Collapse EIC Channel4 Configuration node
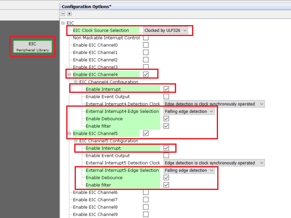Image resolution: width=291 pixels, height=218 pixels. coord(76,82)
